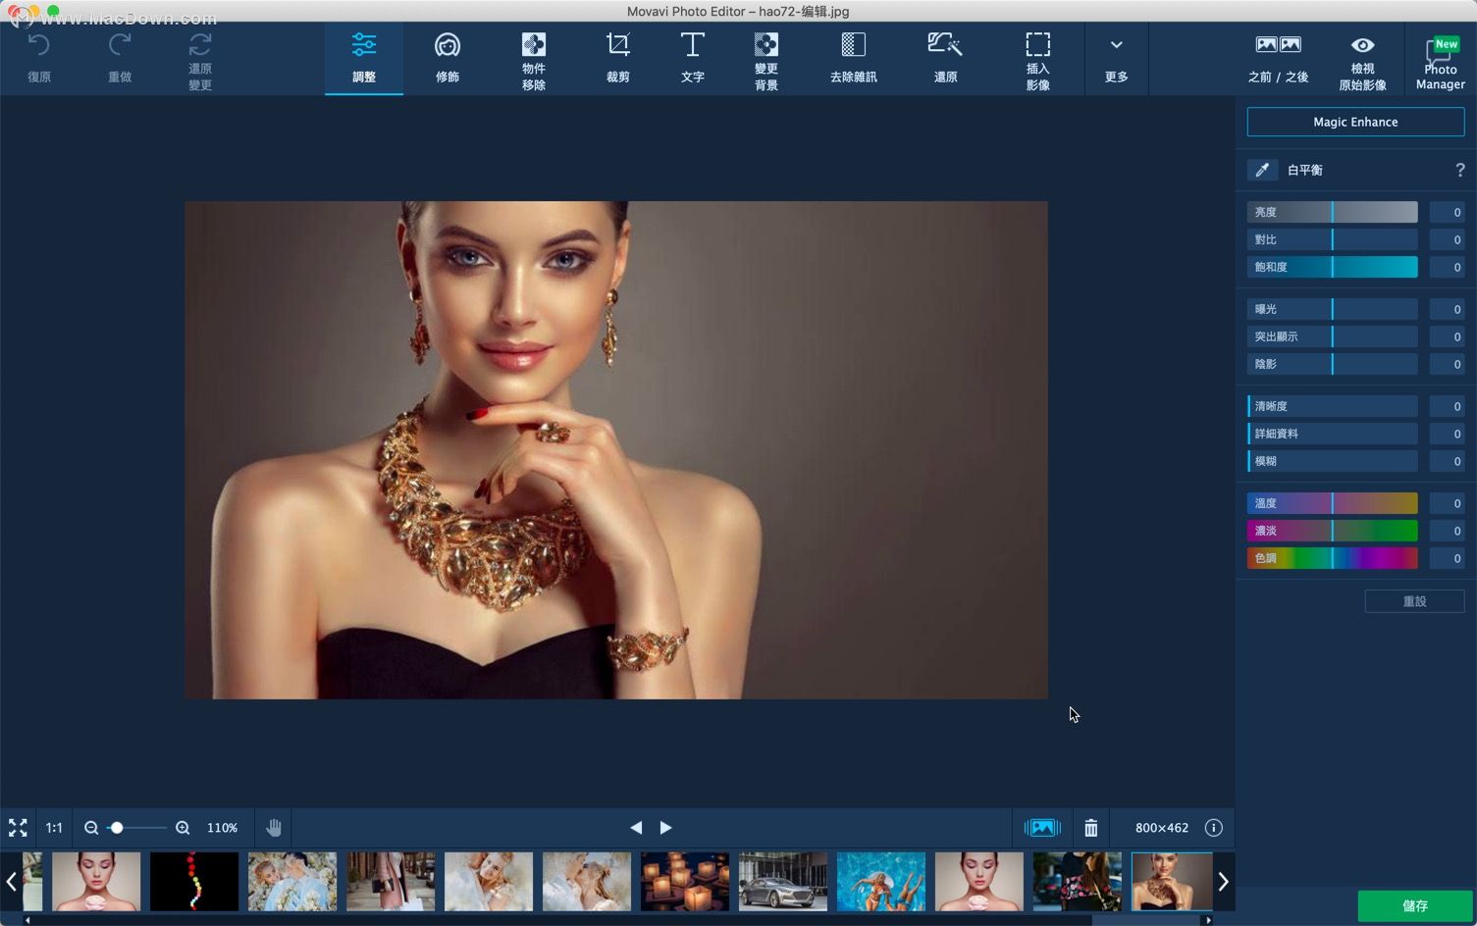Select the 調整 adjust tool

[363, 58]
